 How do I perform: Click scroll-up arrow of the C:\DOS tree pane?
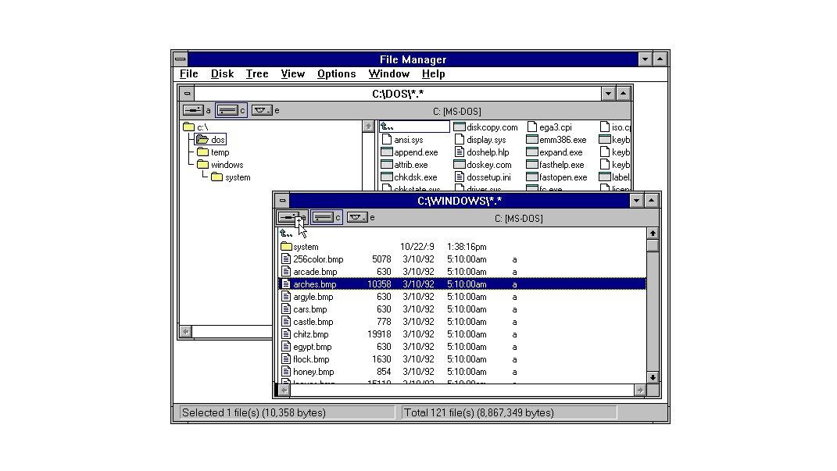tap(368, 127)
